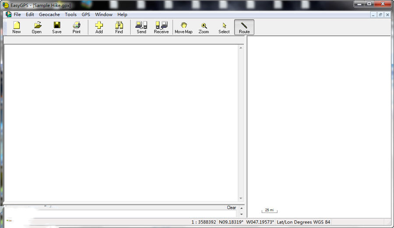Add a waypoint with the Add icon
The height and width of the screenshot is (228, 394).
99,28
